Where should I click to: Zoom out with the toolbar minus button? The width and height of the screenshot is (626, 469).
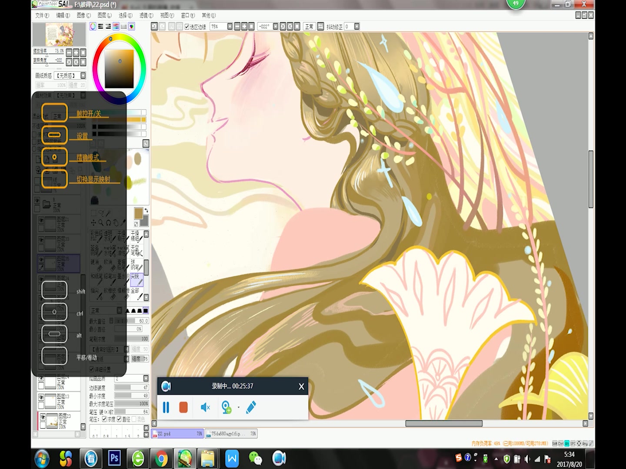237,26
